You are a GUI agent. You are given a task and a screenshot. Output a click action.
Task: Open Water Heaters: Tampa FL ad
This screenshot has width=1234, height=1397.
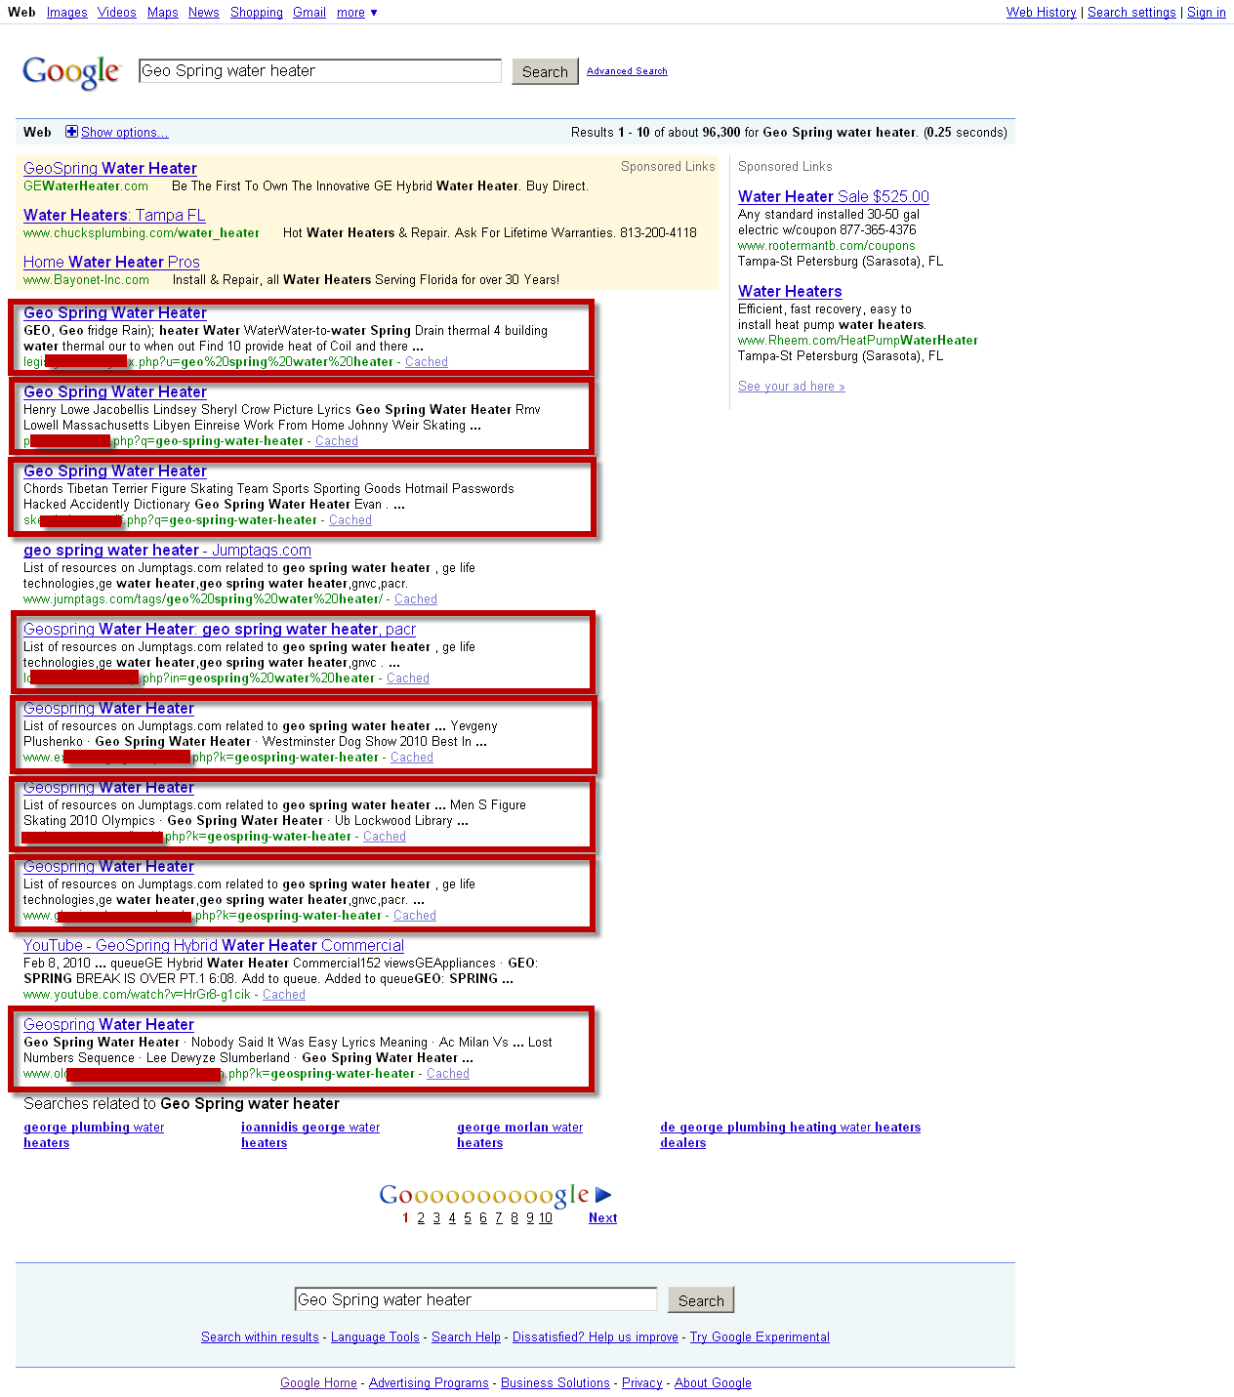click(x=114, y=216)
